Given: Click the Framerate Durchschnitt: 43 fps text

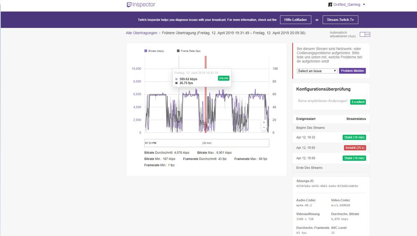Looking at the screenshot, I should (x=205, y=159).
